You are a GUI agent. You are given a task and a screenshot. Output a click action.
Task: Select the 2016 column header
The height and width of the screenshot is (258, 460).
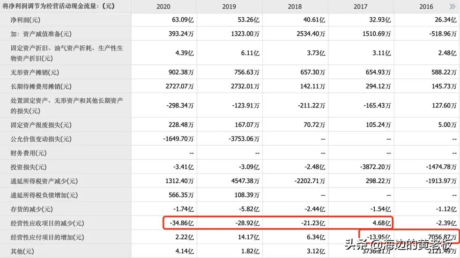click(x=425, y=7)
